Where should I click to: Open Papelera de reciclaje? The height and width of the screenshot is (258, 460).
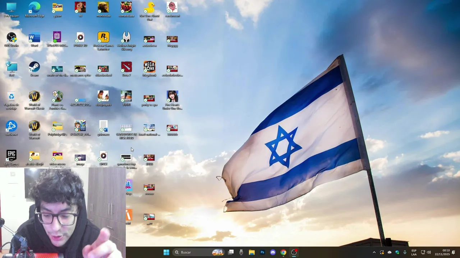11,101
